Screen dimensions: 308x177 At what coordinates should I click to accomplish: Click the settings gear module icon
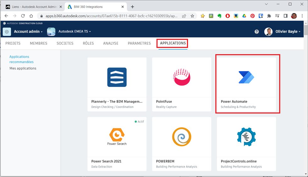(7, 31)
